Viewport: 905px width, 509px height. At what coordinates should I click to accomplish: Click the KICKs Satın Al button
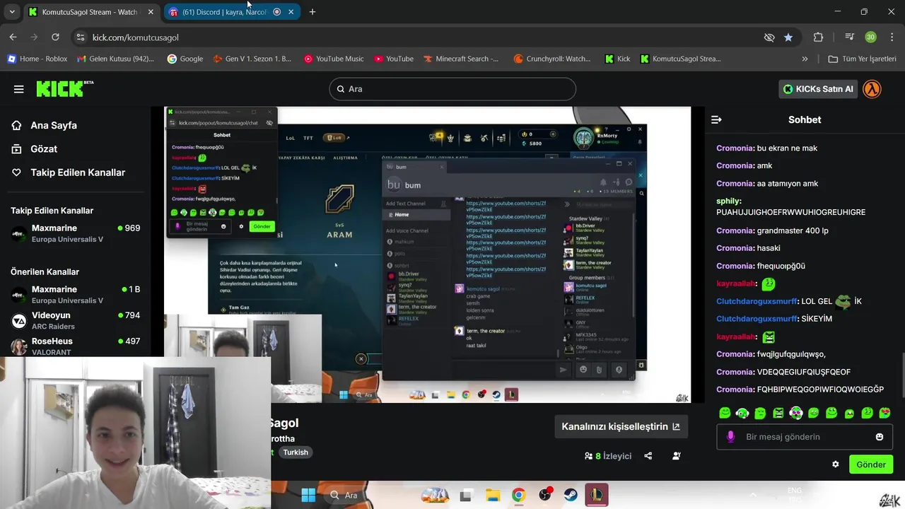tap(818, 89)
